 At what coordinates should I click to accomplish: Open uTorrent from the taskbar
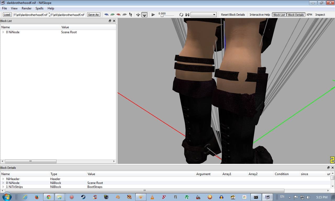(187, 197)
